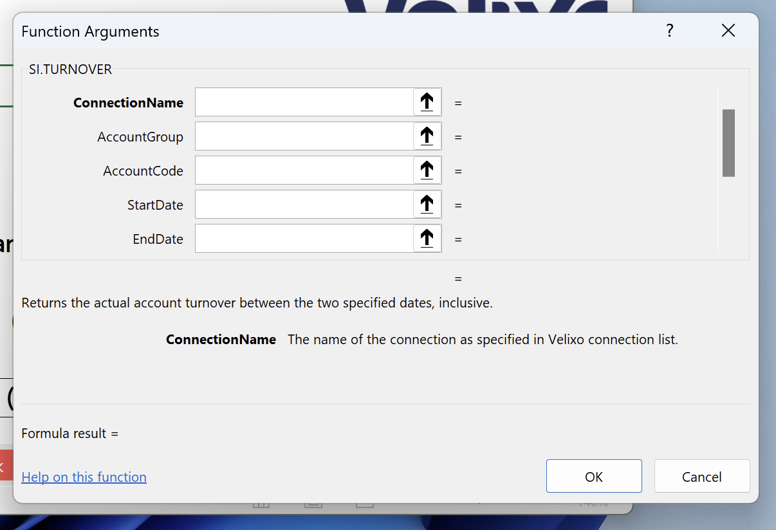Open dialog help with question mark icon
This screenshot has width=776, height=530.
670,31
